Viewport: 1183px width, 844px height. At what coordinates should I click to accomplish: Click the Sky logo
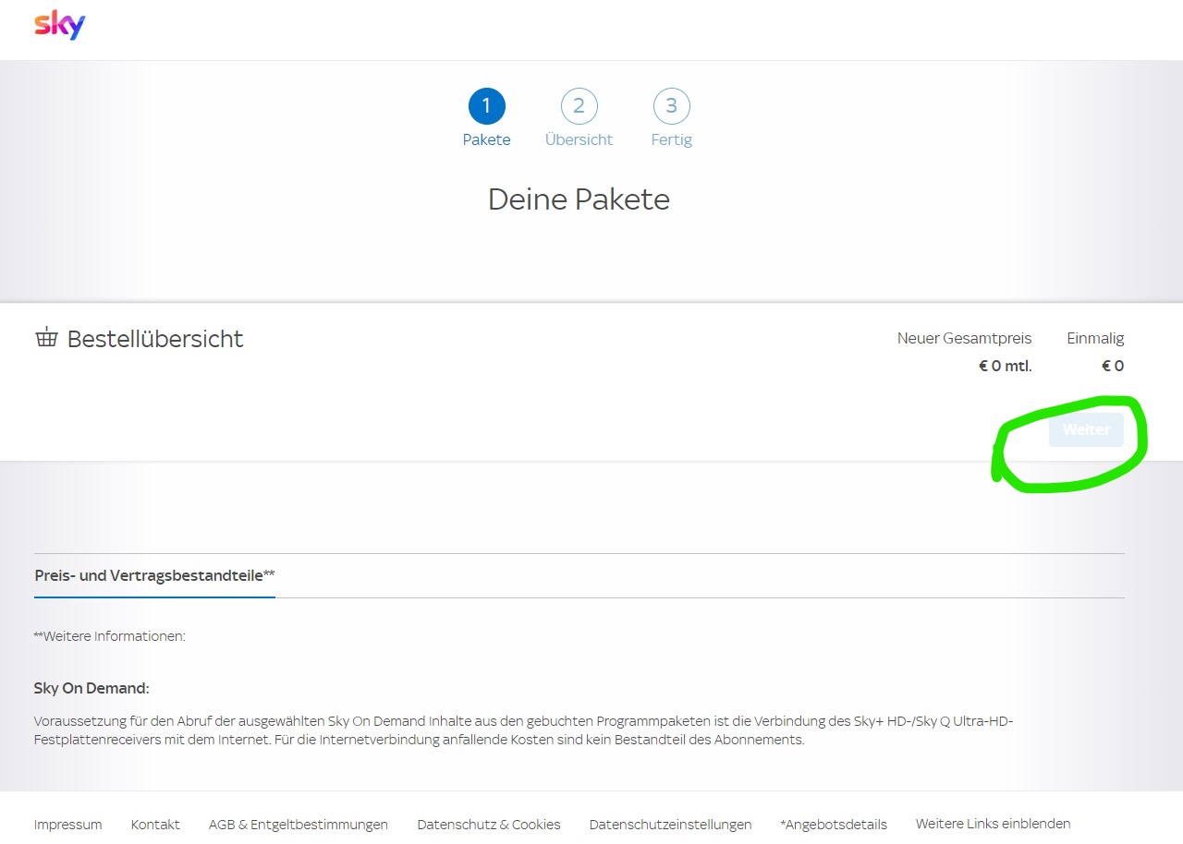[60, 25]
